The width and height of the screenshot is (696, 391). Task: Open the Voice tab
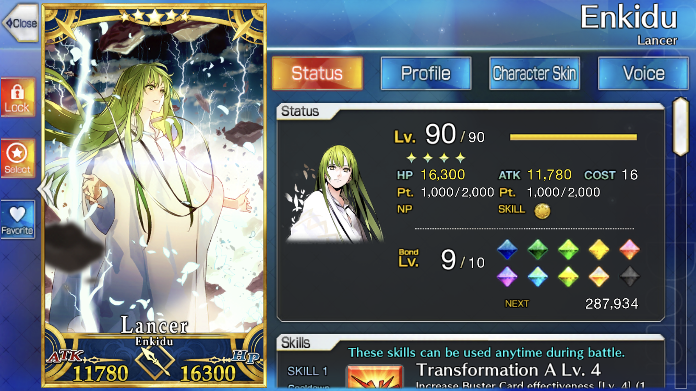click(x=643, y=74)
